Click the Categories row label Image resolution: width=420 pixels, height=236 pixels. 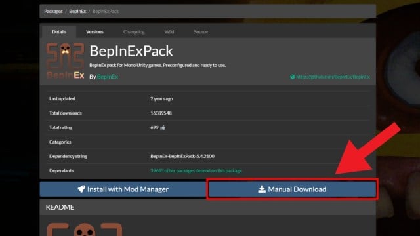[60, 142]
